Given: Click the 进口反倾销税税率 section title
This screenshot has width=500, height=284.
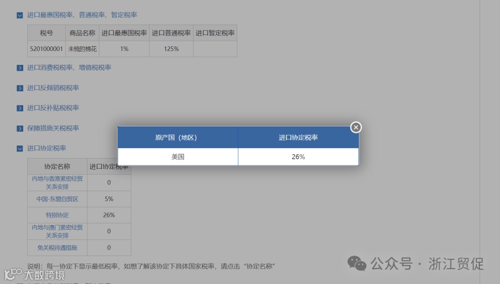Looking at the screenshot, I should pyautogui.click(x=53, y=88).
